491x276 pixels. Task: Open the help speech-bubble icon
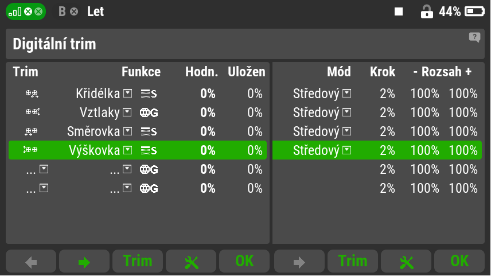474,37
